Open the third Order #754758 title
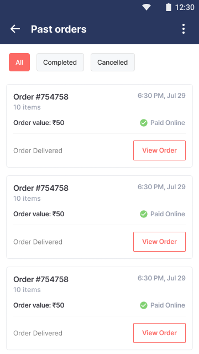This screenshot has height=354, width=199. click(41, 279)
